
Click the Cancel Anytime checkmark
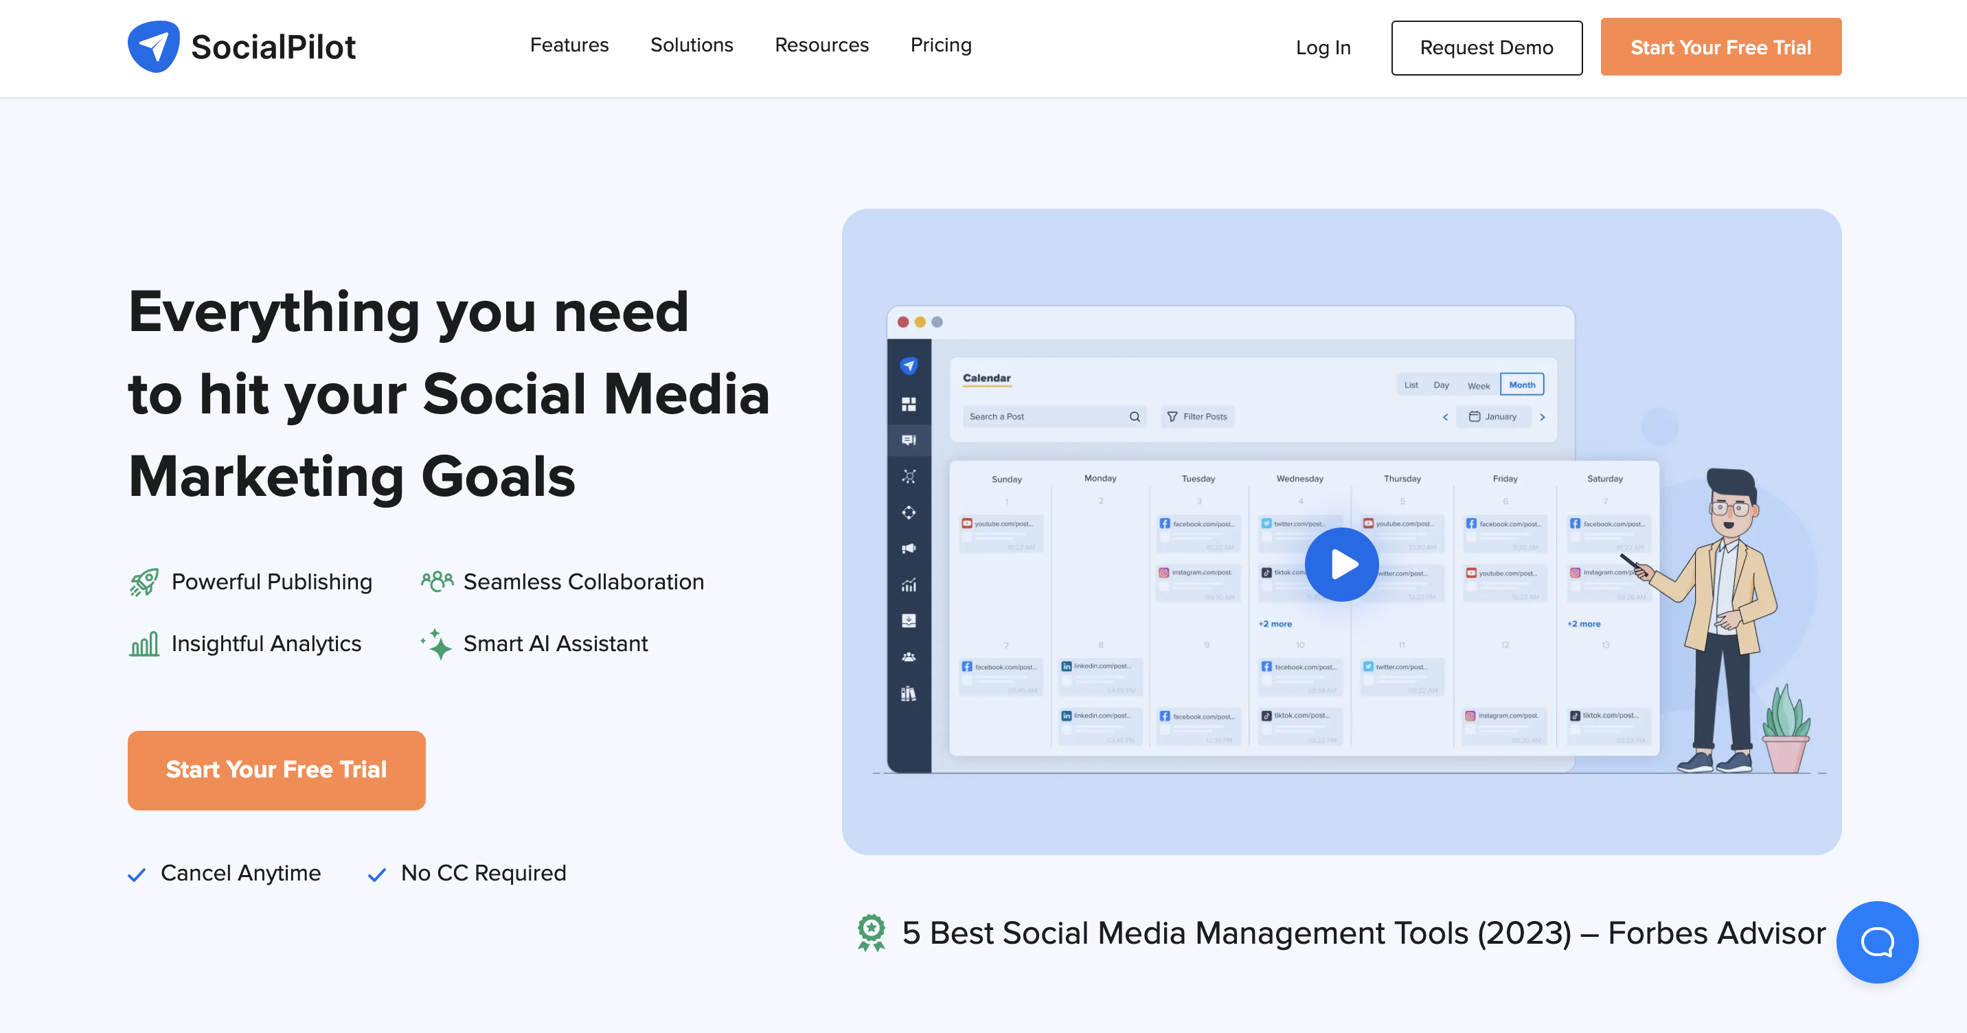click(x=137, y=874)
